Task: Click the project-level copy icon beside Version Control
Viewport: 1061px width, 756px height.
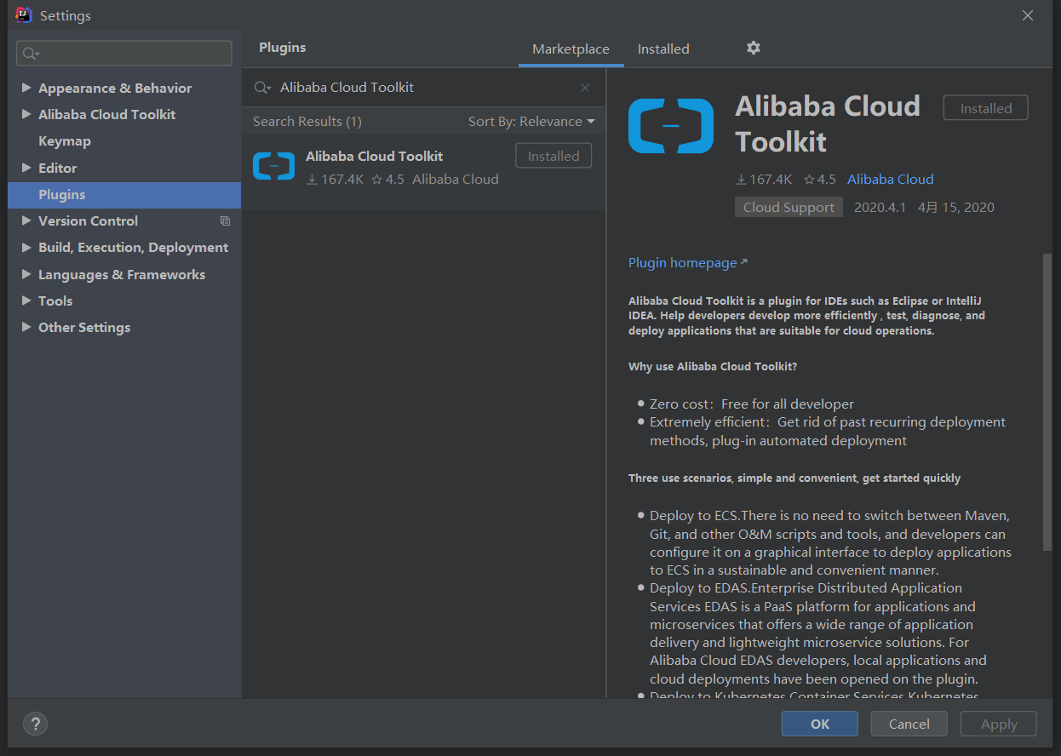Action: 226,221
